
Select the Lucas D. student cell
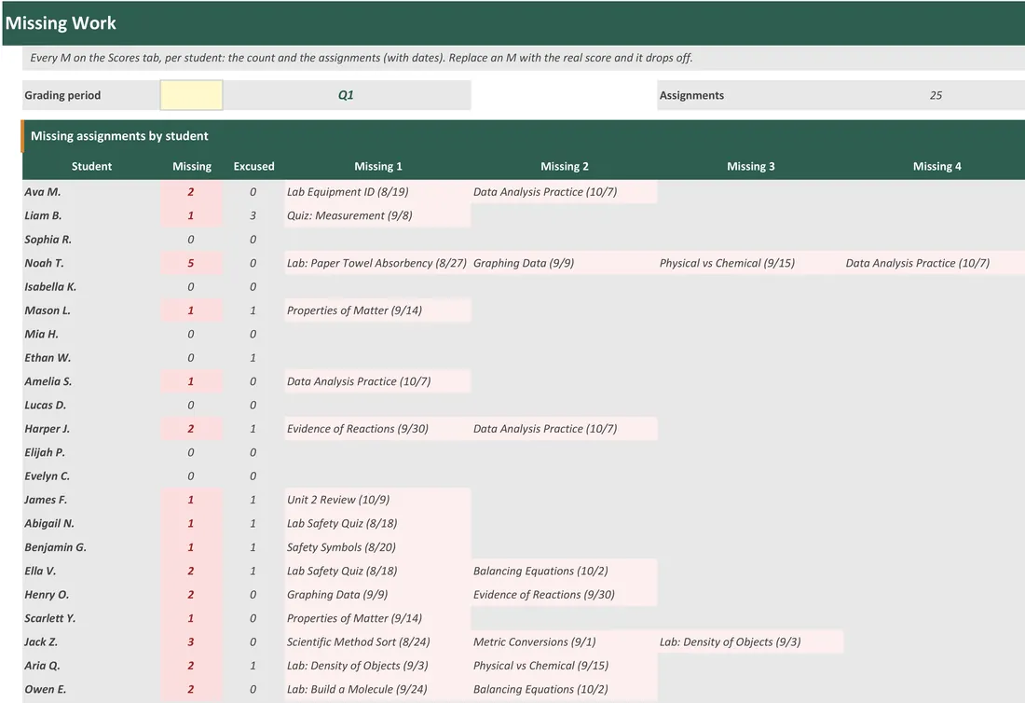pos(91,405)
